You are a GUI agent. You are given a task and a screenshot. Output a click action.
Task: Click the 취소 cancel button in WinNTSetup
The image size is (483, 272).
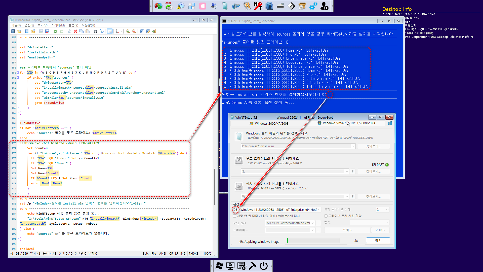(x=378, y=241)
